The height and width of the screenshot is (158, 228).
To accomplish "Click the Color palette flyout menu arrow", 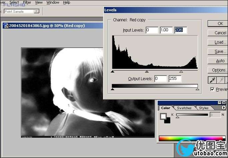I will [224, 108].
